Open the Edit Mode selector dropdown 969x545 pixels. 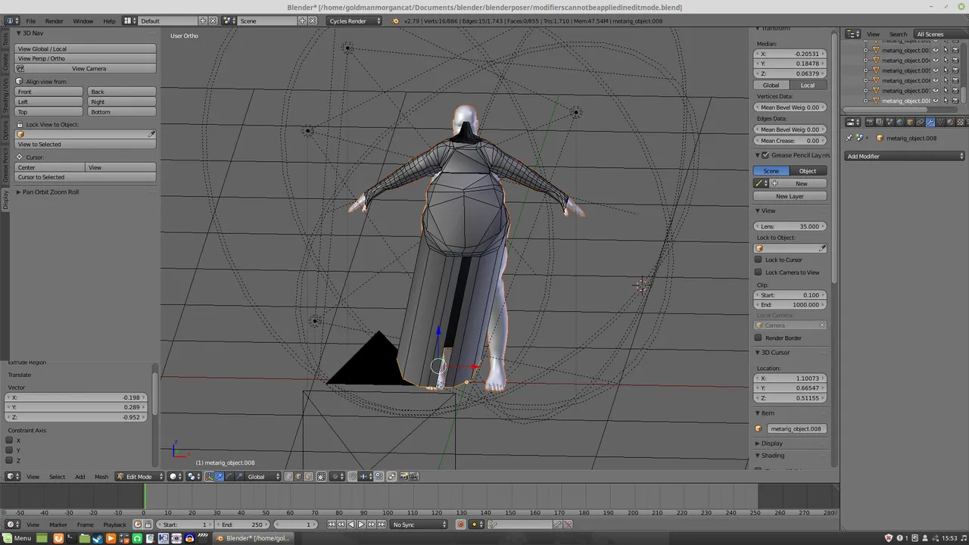pos(139,476)
